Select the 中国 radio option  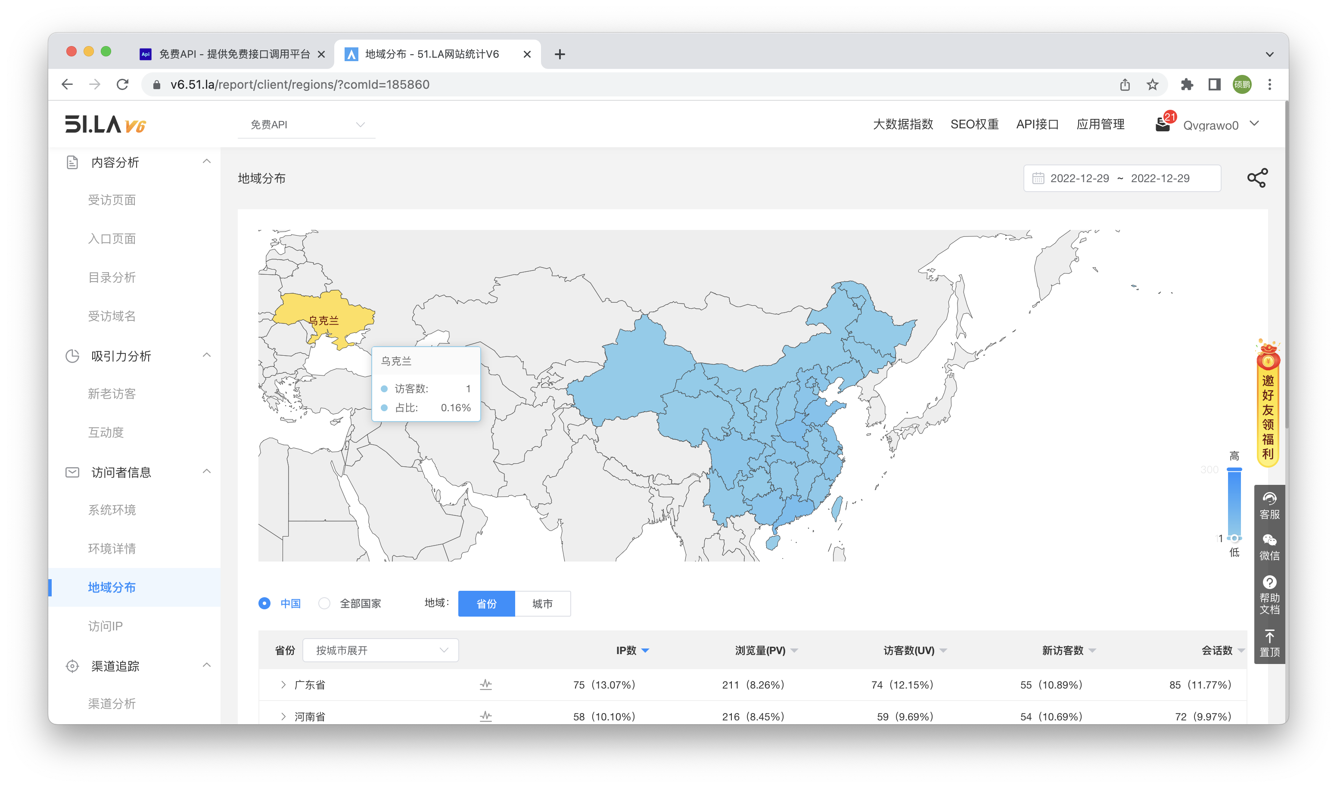(x=264, y=603)
